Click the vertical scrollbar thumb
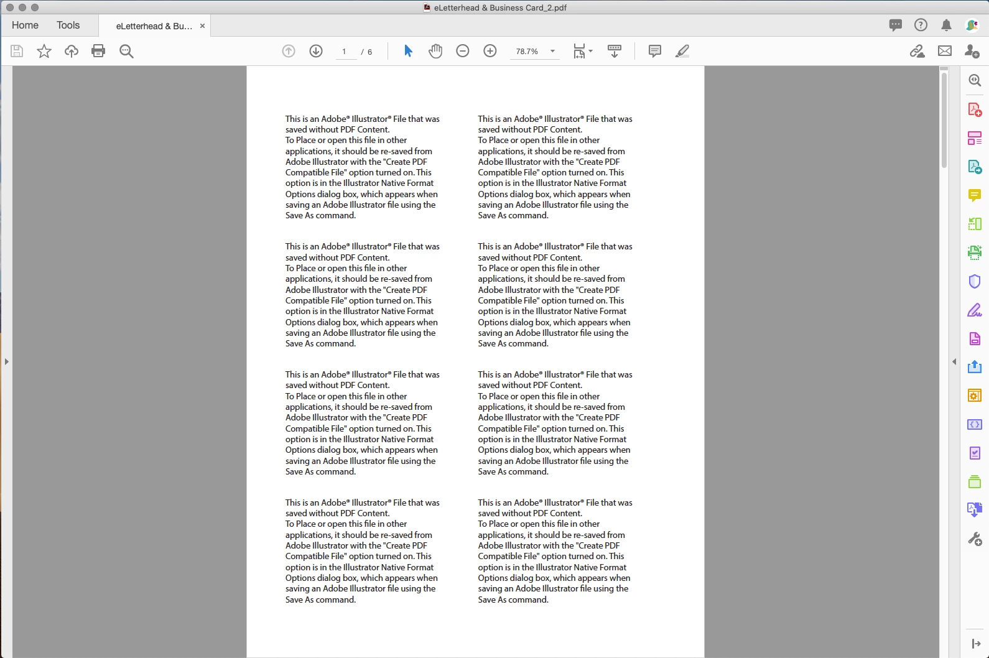 944,120
